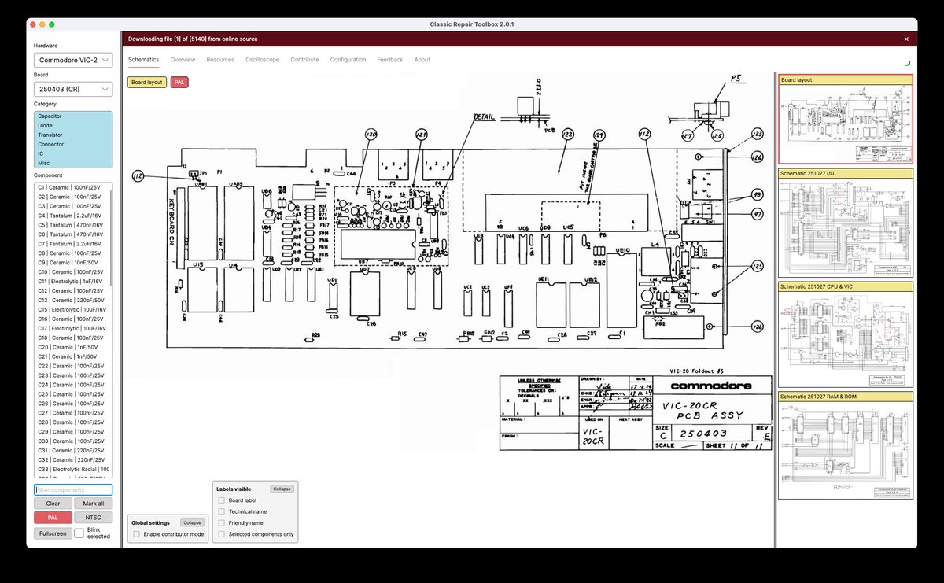Select component C31 Ceramic 220nF/25V
The width and height of the screenshot is (944, 583).
[x=72, y=450]
